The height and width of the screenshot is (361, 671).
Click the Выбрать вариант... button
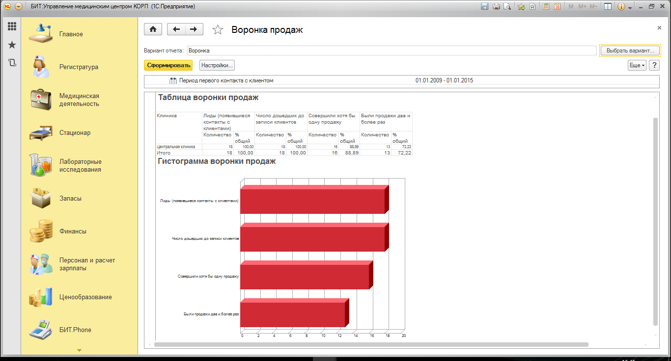(630, 51)
